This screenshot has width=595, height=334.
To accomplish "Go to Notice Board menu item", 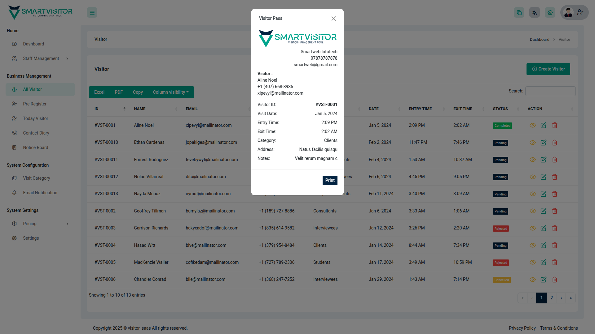I will [x=35, y=148].
